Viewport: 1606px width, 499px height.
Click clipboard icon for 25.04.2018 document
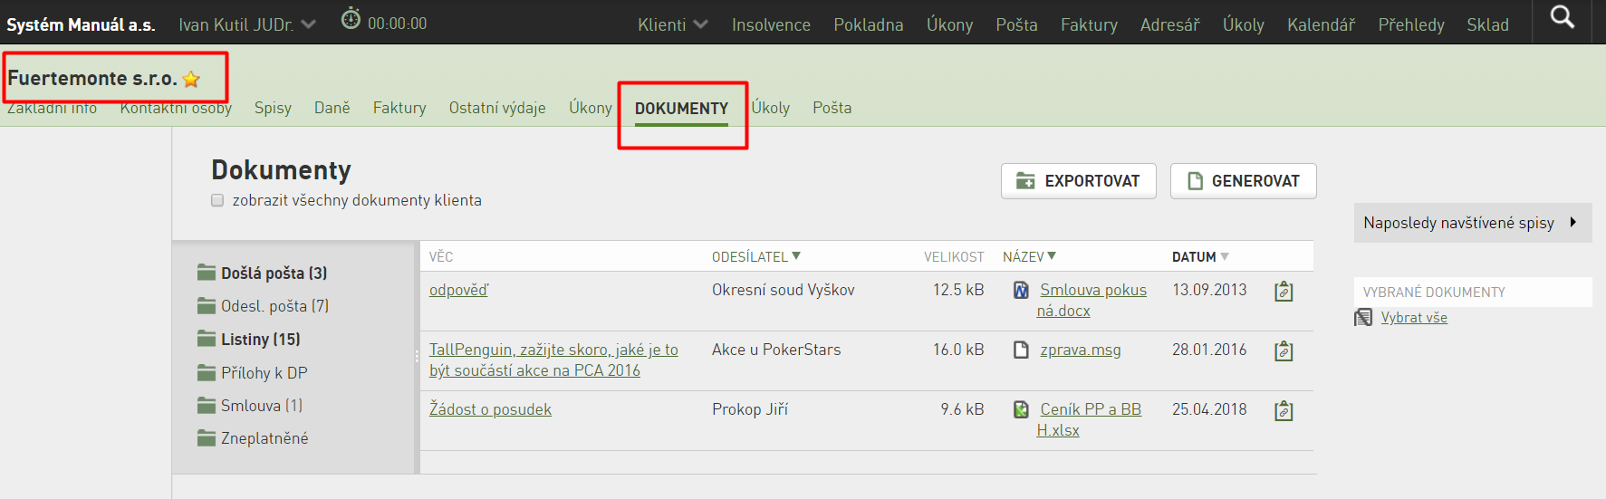[x=1284, y=411]
